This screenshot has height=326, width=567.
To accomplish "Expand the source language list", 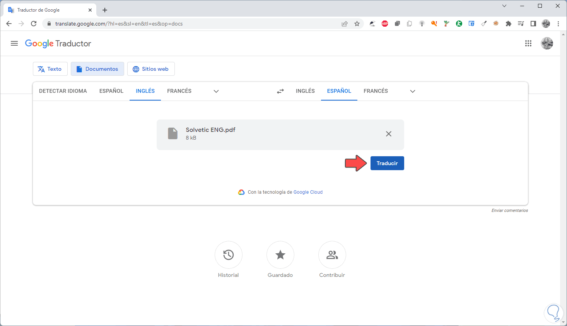I will point(216,91).
